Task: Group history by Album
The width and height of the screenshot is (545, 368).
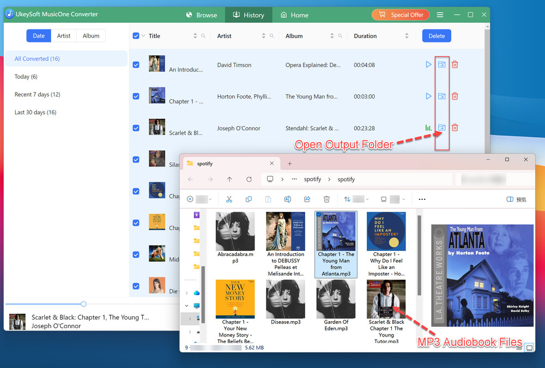Action: pos(91,36)
